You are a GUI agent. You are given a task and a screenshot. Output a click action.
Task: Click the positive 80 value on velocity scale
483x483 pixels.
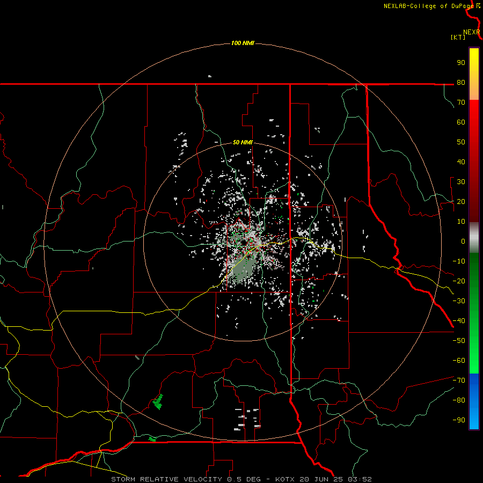pos(461,82)
